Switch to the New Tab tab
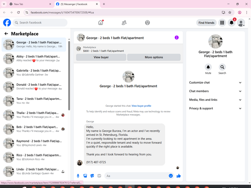 (x=30, y=4)
